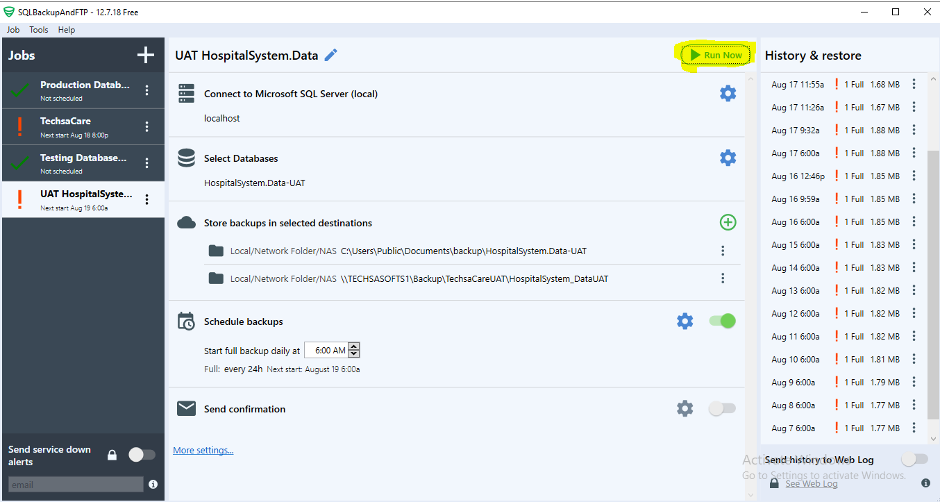This screenshot has width=940, height=502.
Task: Open the More settings link
Action: (x=203, y=451)
